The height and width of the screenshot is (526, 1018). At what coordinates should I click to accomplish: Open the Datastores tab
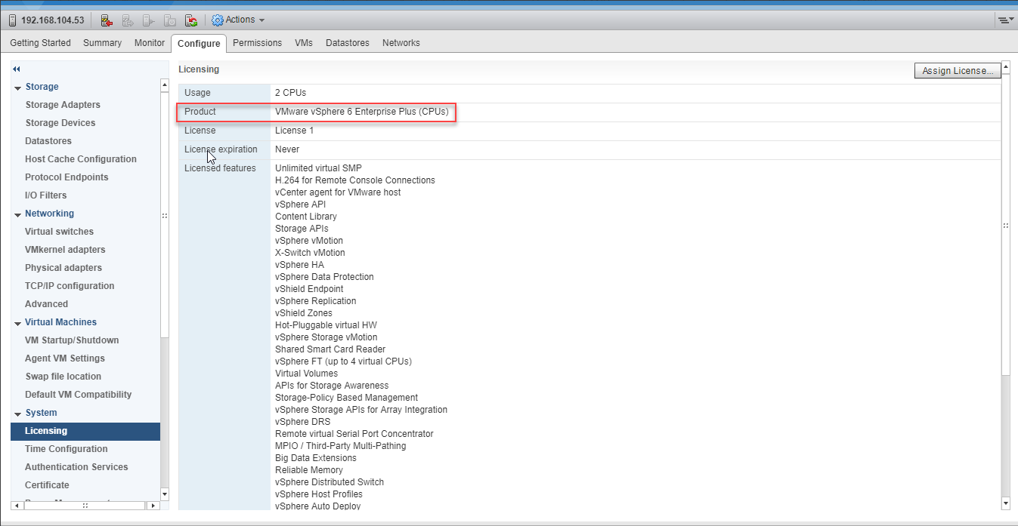pyautogui.click(x=348, y=43)
